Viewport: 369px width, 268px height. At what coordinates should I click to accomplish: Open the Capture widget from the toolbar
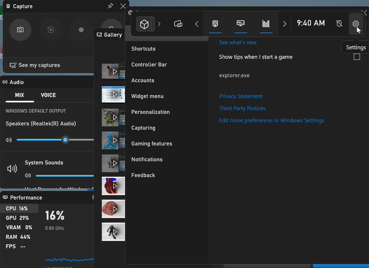[x=215, y=24]
